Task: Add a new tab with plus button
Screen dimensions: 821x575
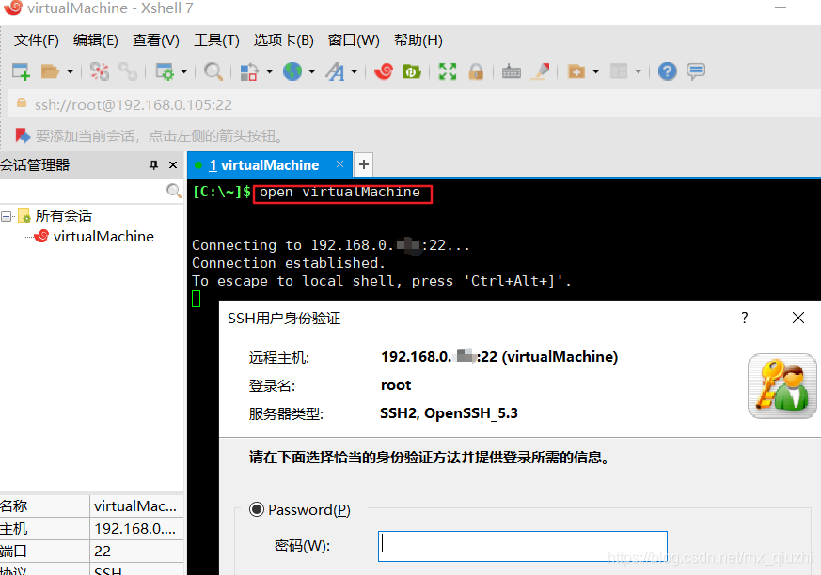Action: pyautogui.click(x=364, y=164)
